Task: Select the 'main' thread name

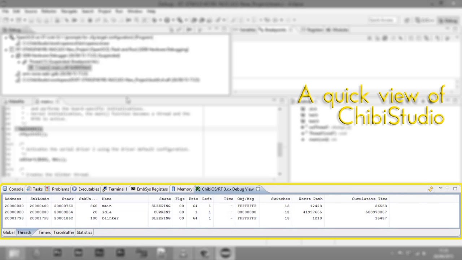Action: [106, 206]
